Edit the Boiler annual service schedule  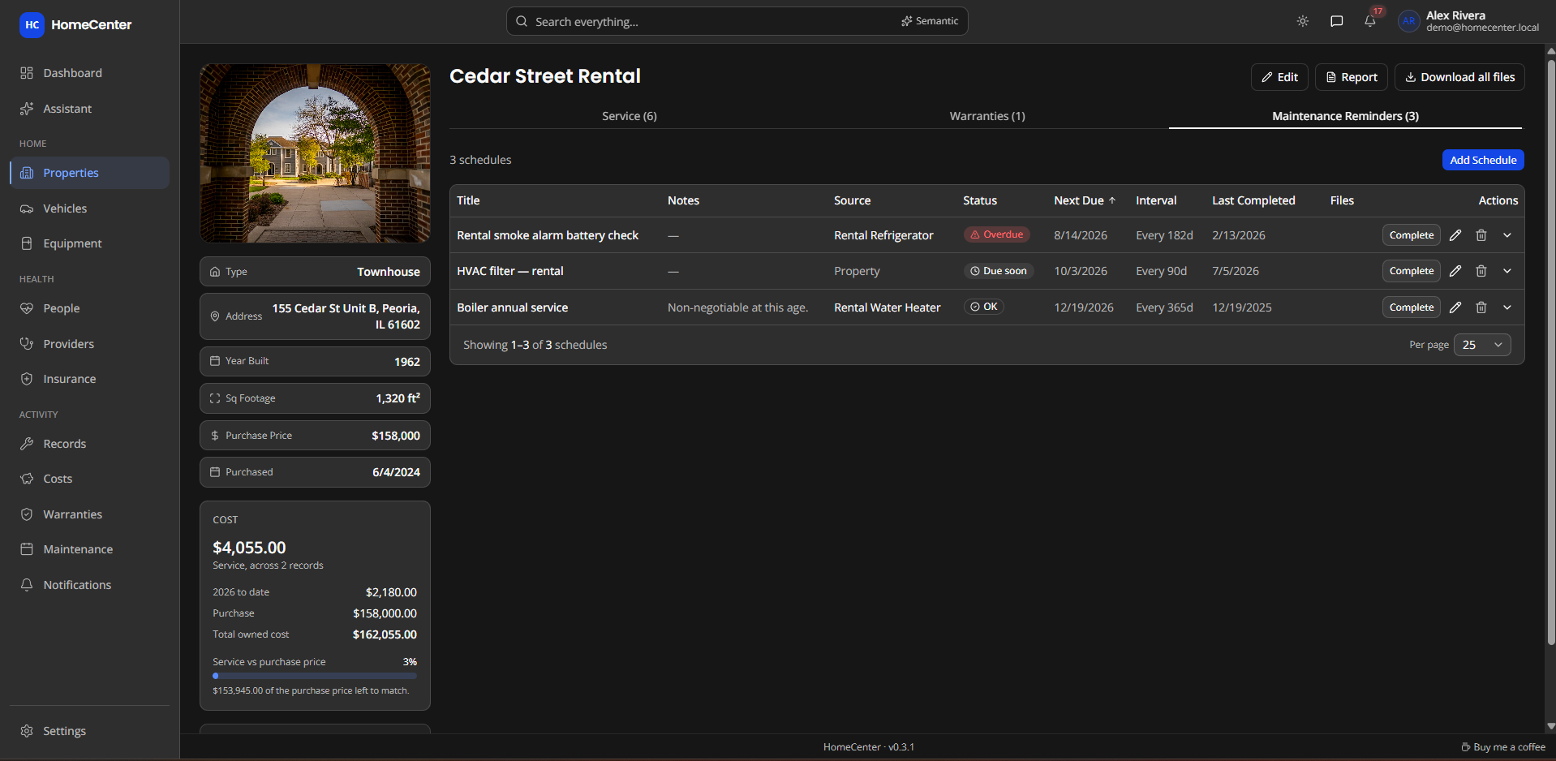pos(1455,307)
